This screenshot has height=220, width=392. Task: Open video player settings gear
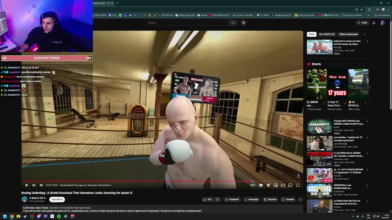click(268, 185)
